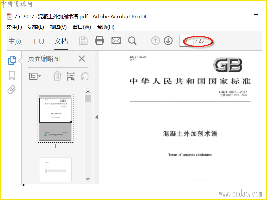
Task: Switch to the 主页 tab
Action: (x=15, y=41)
